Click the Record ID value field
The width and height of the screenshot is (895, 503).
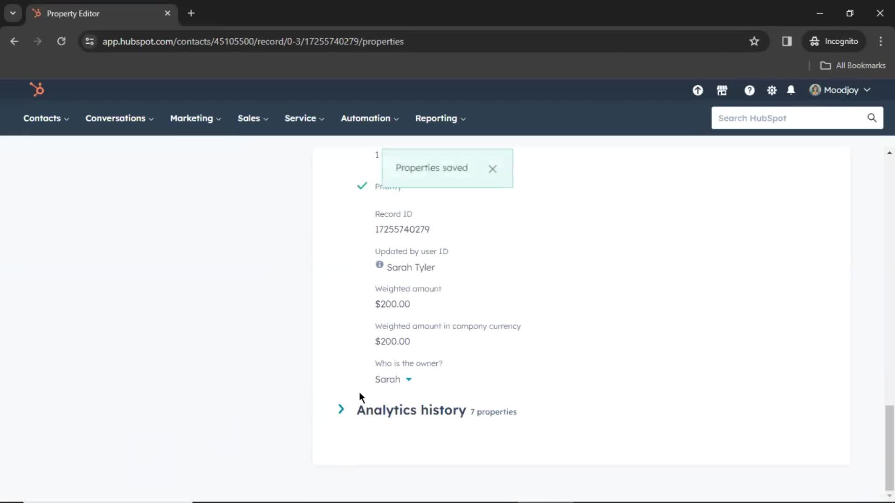402,229
